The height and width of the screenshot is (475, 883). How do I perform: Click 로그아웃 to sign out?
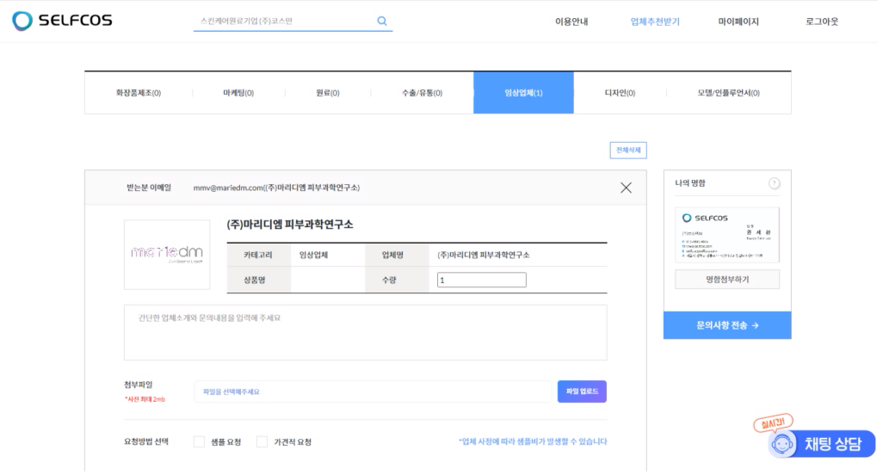pos(822,22)
